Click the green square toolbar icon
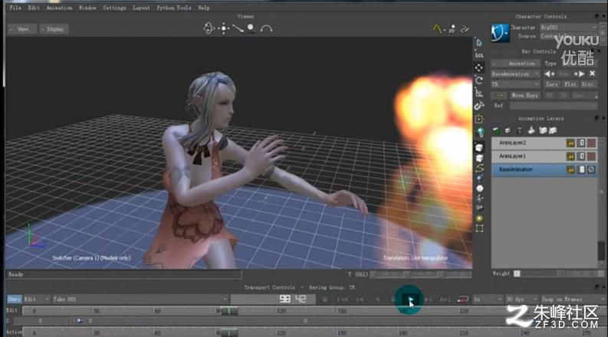The height and width of the screenshot is (337, 608). coord(479,119)
